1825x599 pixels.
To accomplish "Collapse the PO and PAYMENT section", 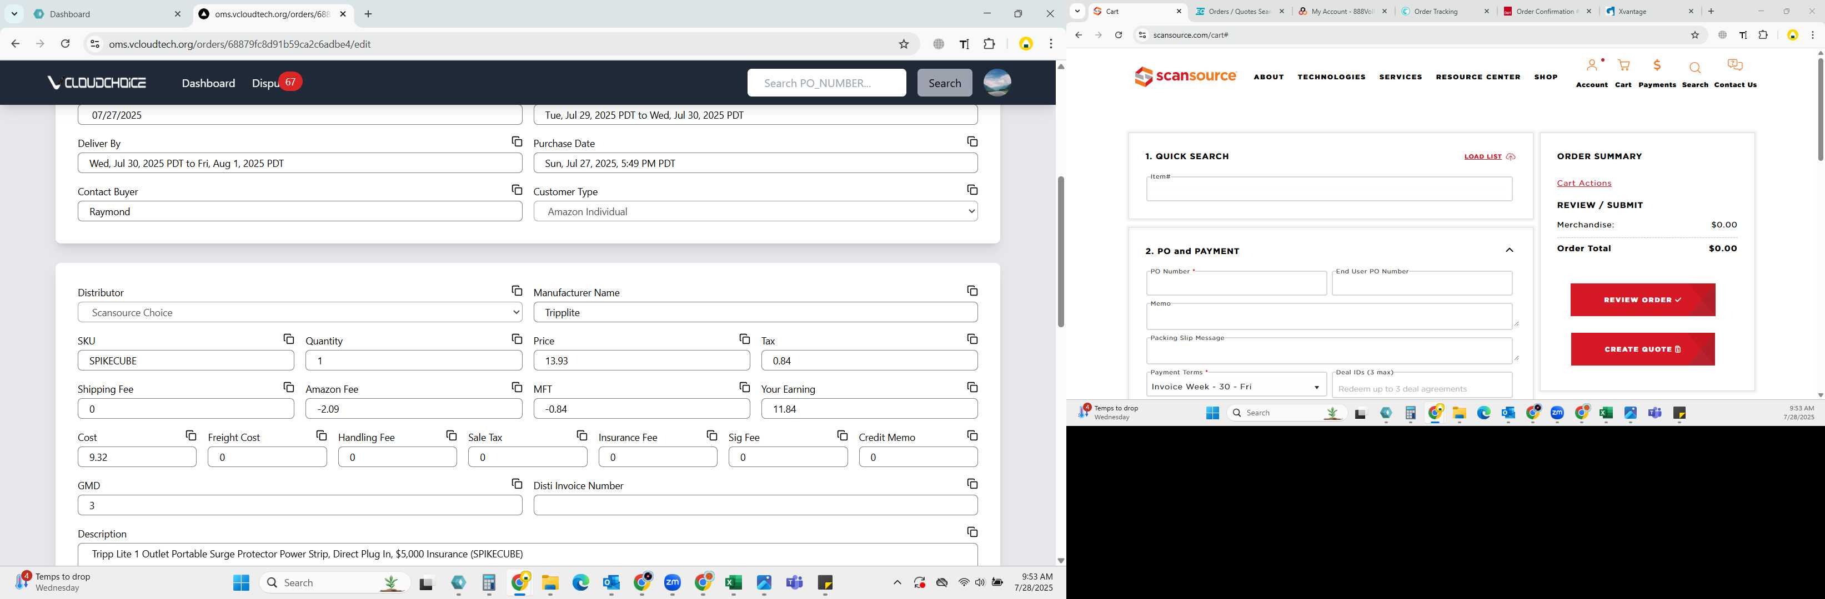I will [1509, 250].
